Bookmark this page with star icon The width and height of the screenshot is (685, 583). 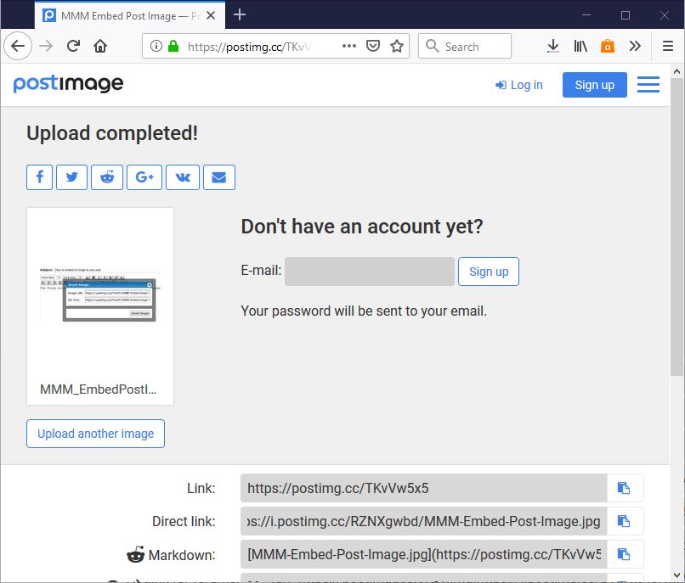(397, 46)
